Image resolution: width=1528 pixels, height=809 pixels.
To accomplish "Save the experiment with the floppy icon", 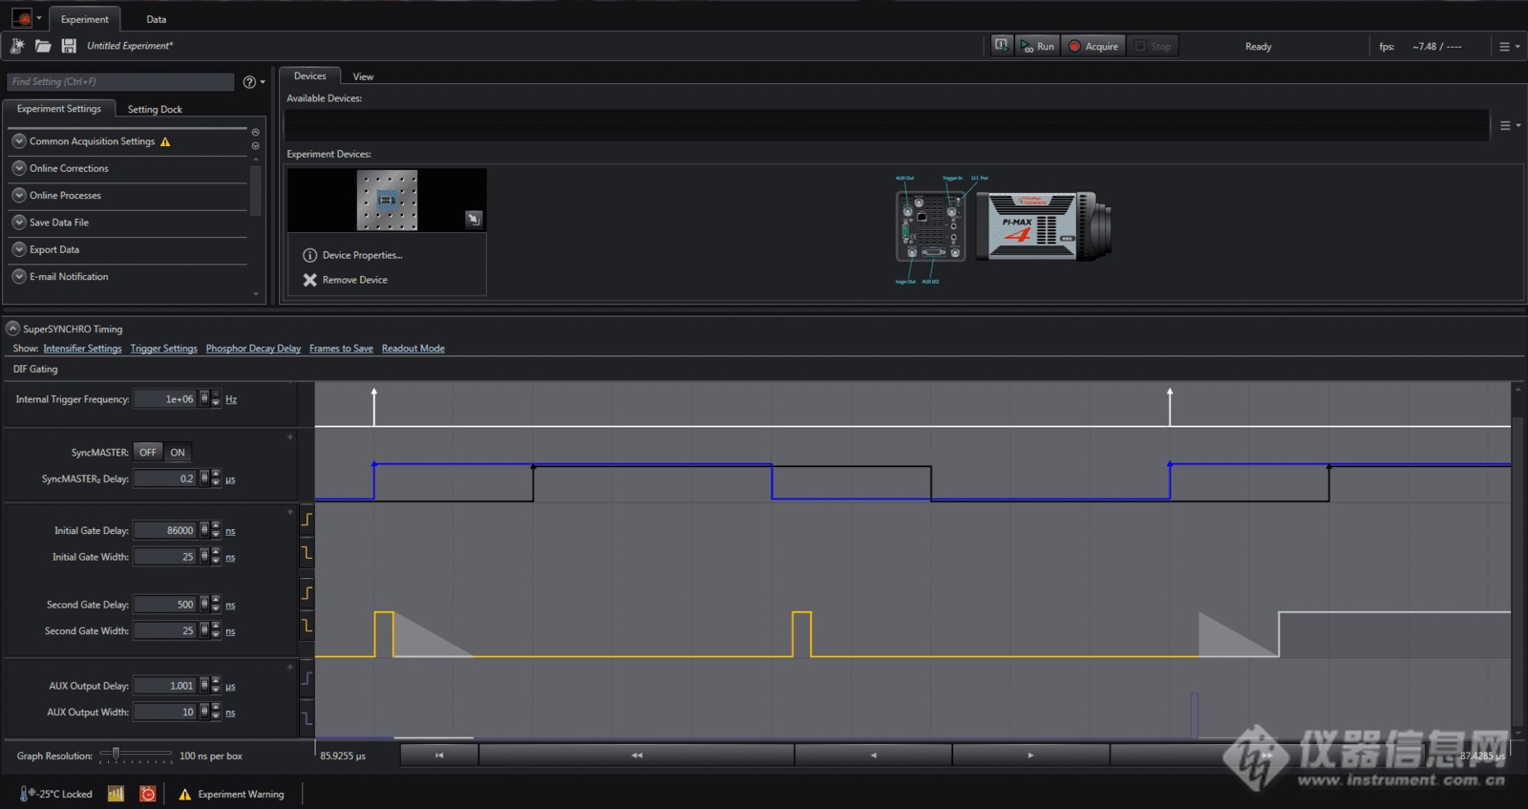I will (69, 46).
